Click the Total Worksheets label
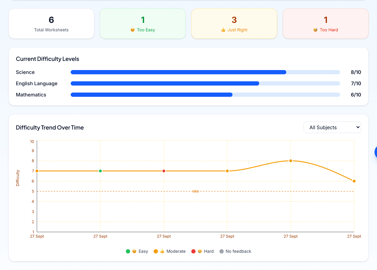377x270 pixels. 51,30
